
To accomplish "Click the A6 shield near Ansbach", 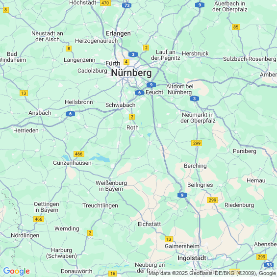I will (x=70, y=114).
